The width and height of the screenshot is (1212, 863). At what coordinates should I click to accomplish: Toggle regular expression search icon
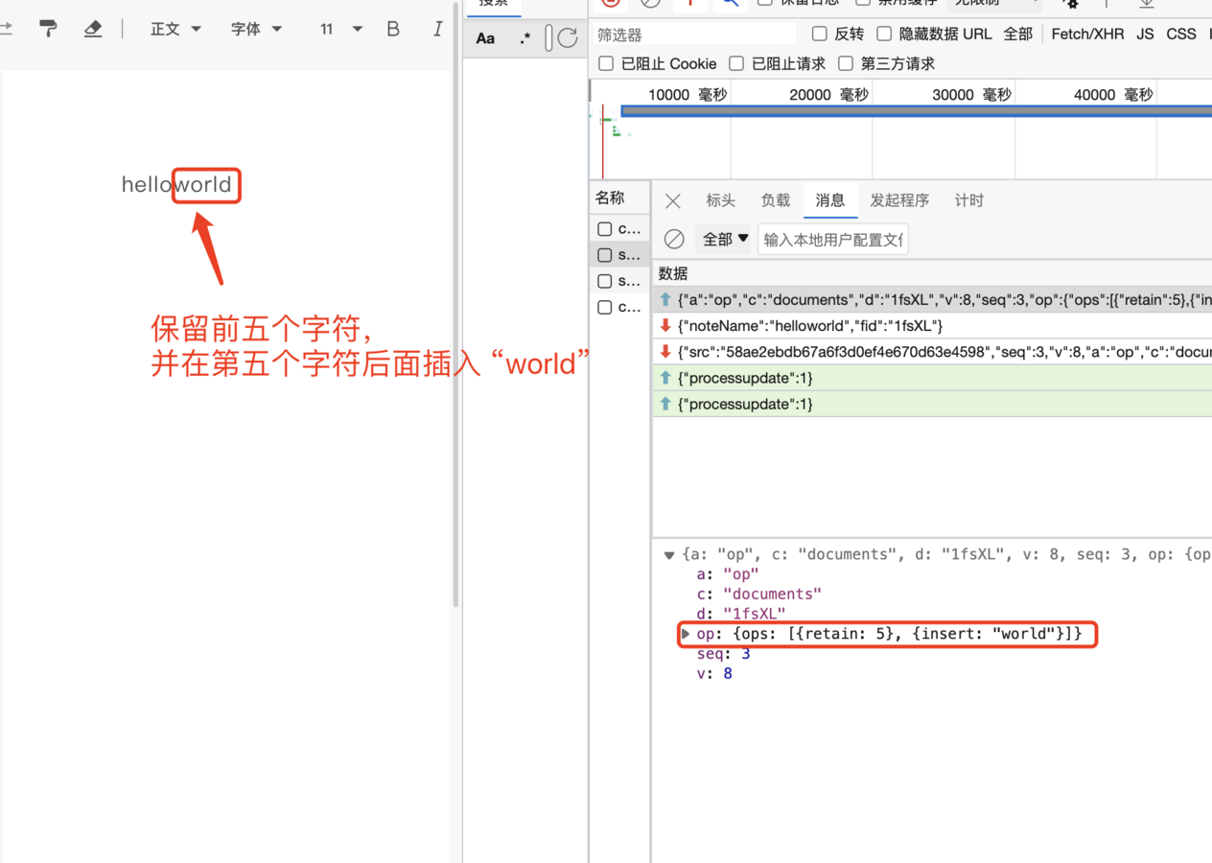524,38
